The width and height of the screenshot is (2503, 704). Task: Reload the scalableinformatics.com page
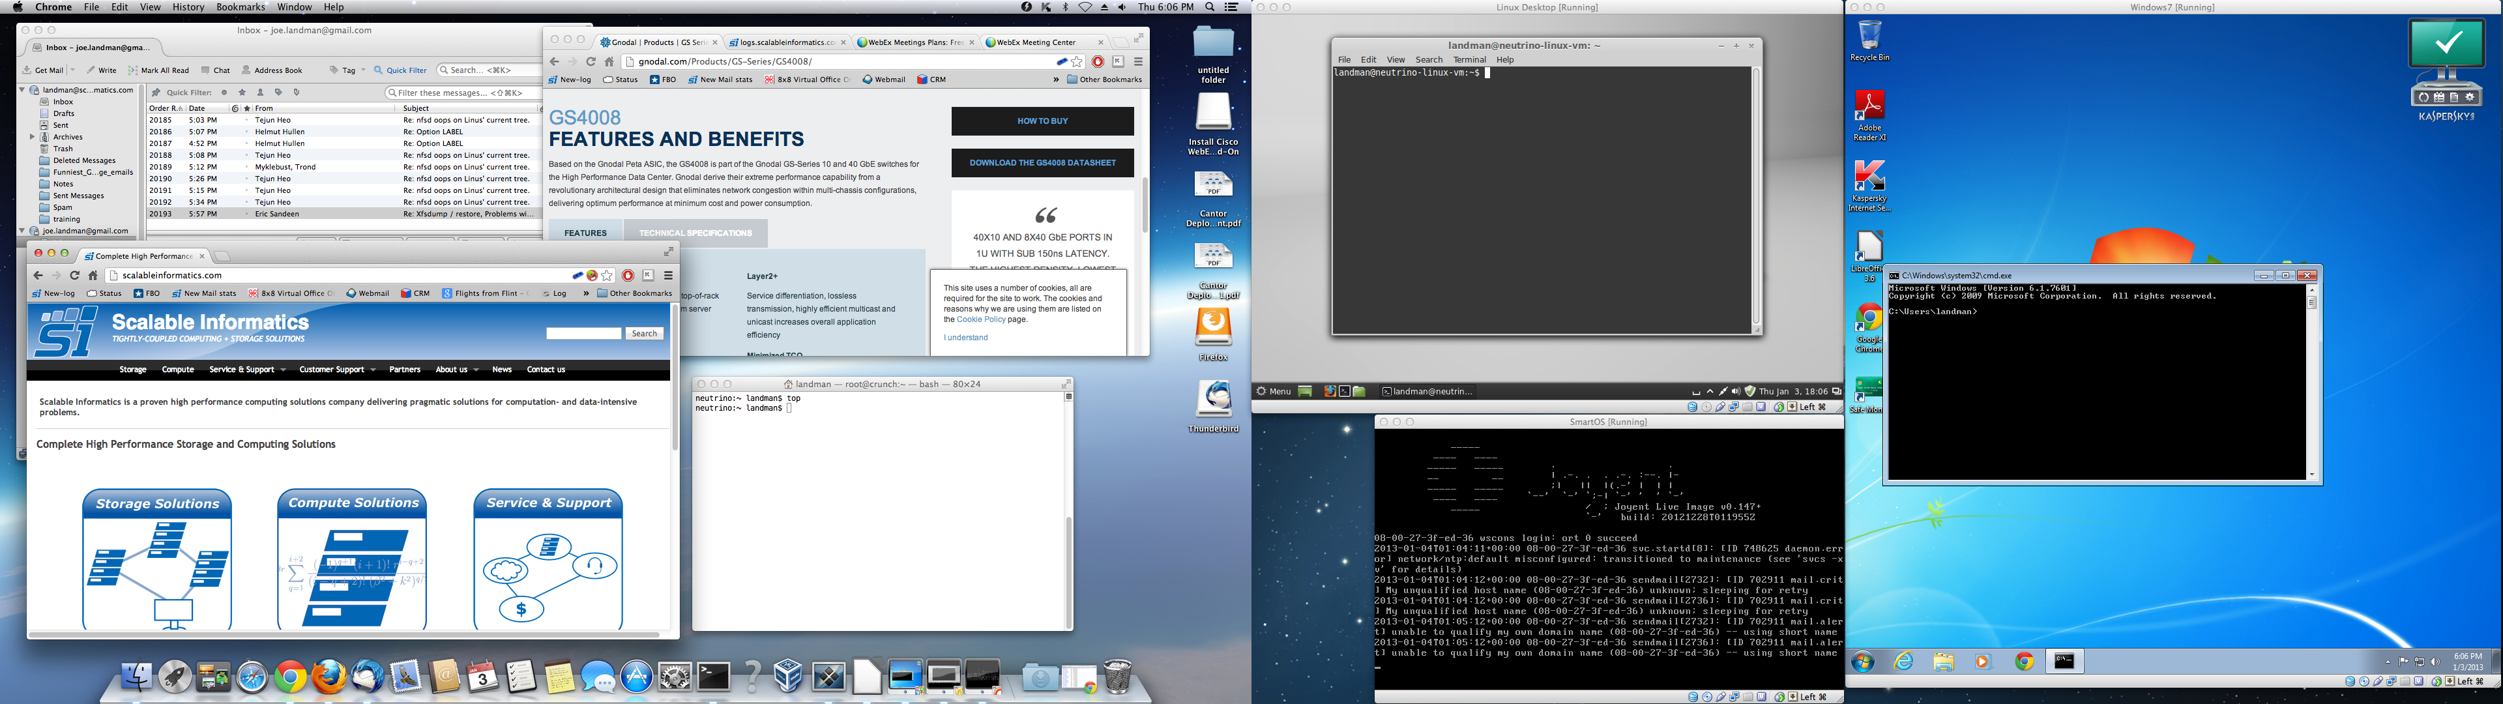(x=74, y=275)
